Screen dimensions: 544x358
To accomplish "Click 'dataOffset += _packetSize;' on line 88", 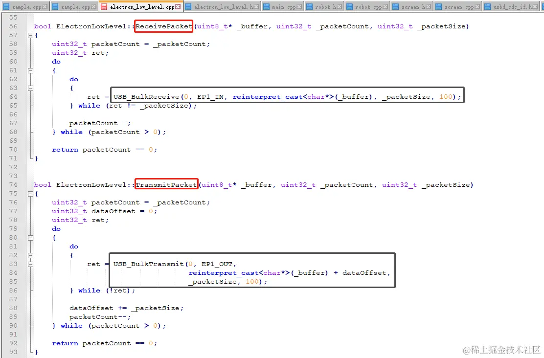I will point(126,308).
